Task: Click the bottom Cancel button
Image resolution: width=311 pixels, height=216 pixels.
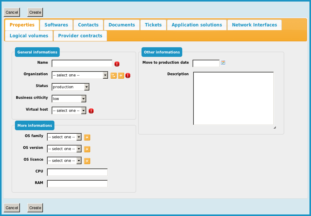Action: 12,208
